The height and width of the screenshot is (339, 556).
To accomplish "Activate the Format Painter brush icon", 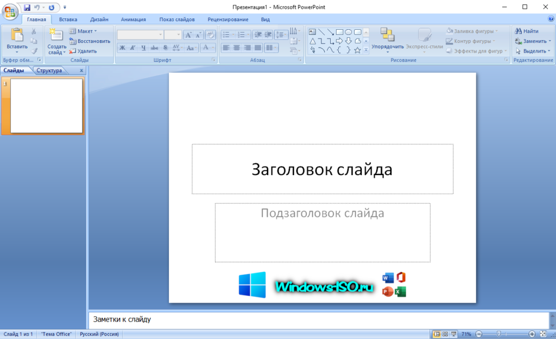I will point(34,51).
